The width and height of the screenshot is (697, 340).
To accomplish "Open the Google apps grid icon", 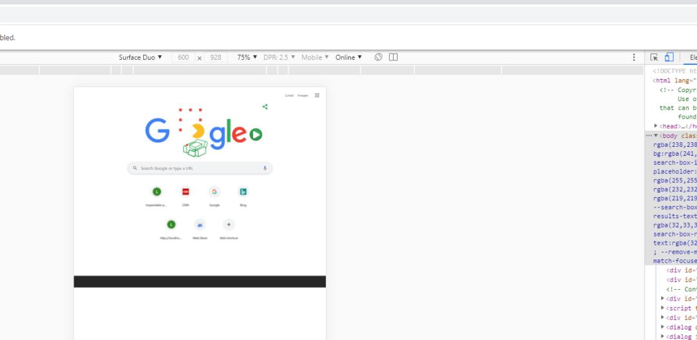I will 317,95.
